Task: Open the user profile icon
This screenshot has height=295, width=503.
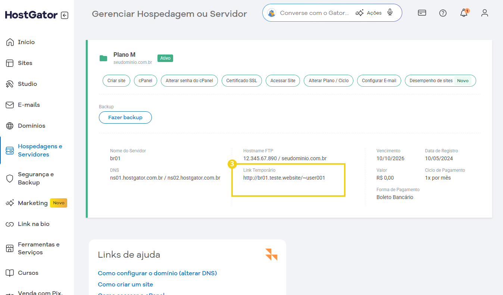Action: pos(485,13)
